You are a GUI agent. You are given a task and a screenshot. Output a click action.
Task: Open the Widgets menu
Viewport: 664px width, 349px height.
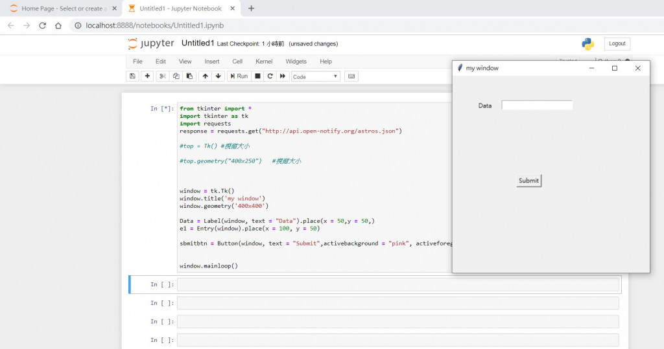pos(296,62)
